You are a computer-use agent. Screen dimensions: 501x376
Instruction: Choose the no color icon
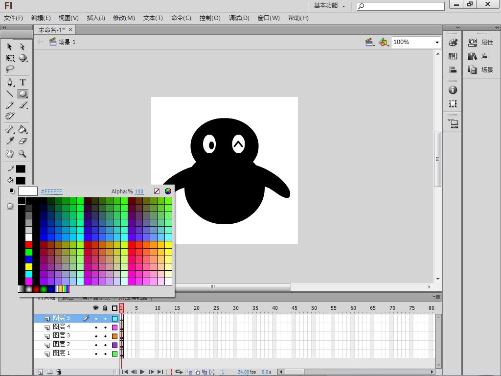[x=157, y=191]
